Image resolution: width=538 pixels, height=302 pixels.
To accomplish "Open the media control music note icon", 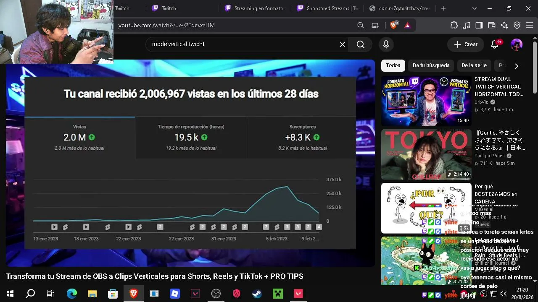I will click(467, 25).
